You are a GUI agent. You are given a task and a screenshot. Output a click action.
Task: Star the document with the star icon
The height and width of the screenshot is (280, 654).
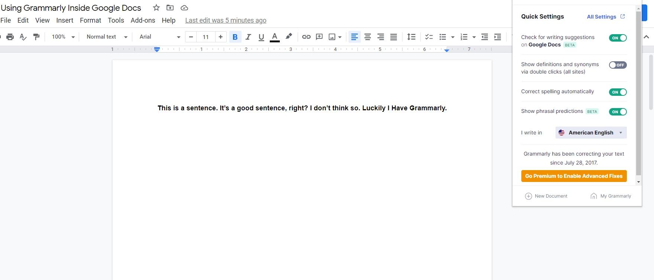(x=156, y=8)
